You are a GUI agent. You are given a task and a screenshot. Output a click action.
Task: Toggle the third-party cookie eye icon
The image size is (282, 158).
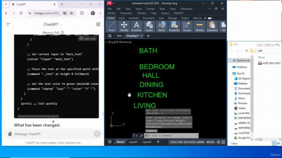point(65,13)
